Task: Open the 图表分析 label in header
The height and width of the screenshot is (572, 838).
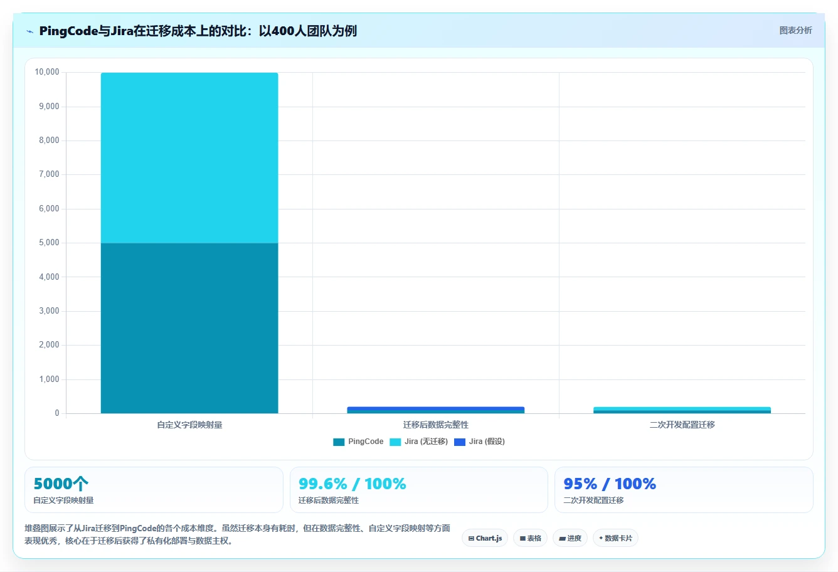Action: click(x=795, y=30)
